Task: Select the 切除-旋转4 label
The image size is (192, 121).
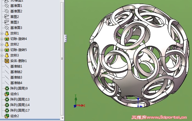Action: (19, 39)
